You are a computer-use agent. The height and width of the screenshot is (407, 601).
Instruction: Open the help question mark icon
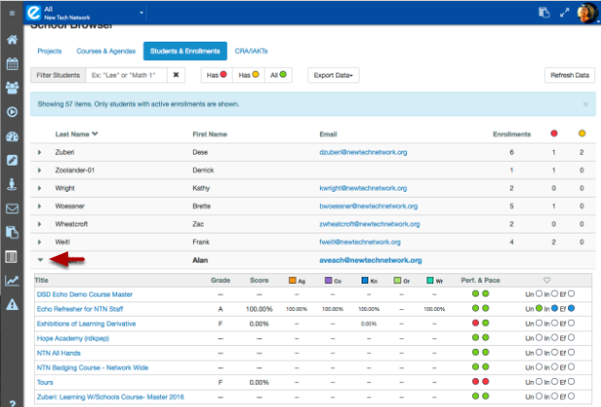13,403
